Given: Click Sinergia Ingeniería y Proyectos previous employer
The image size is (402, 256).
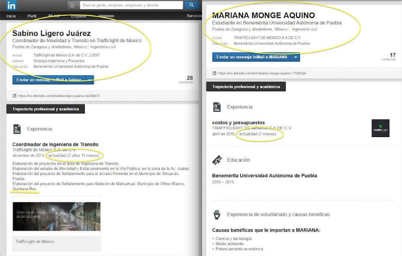Looking at the screenshot, I should pyautogui.click(x=59, y=61).
